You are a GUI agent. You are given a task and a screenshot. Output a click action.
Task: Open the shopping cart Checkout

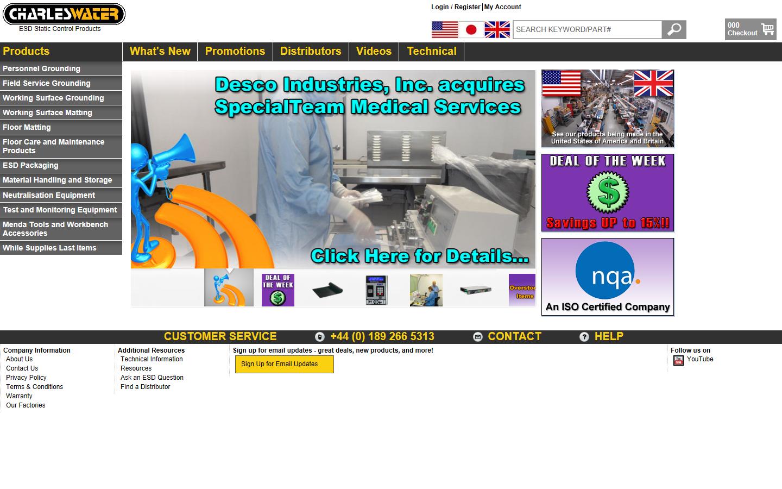751,29
